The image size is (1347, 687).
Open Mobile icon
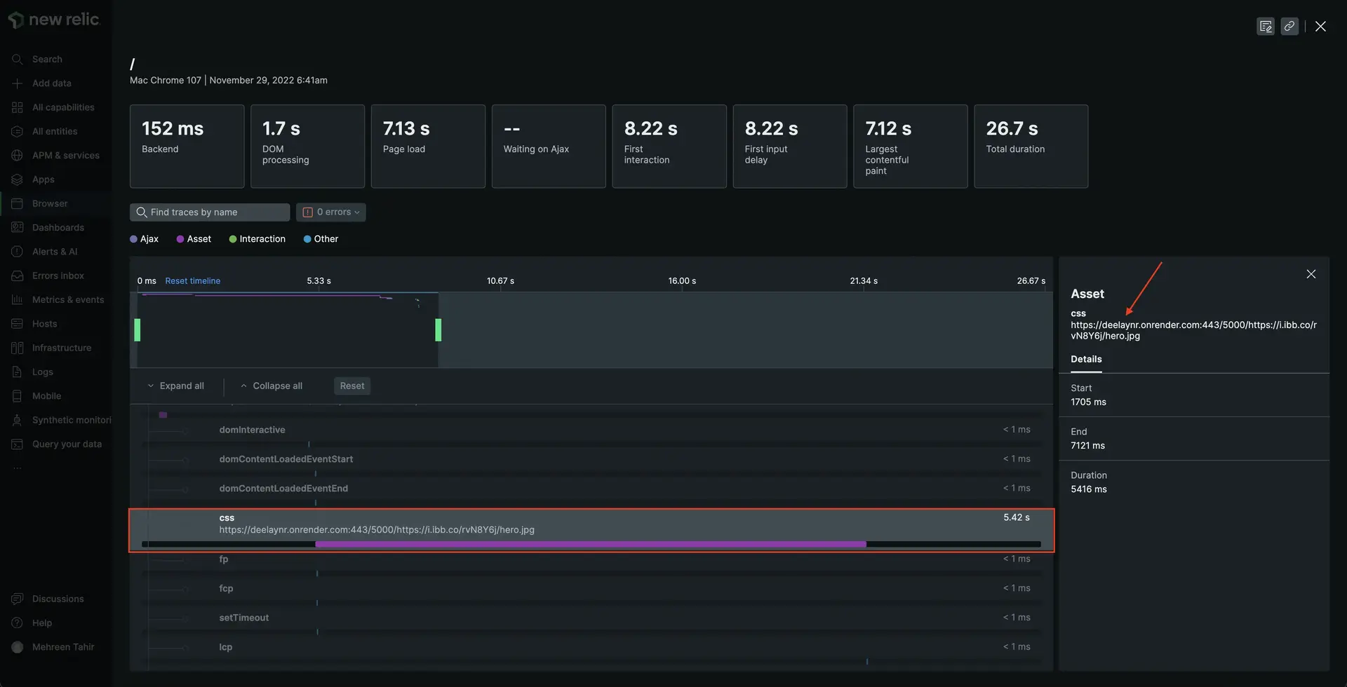[x=18, y=396]
